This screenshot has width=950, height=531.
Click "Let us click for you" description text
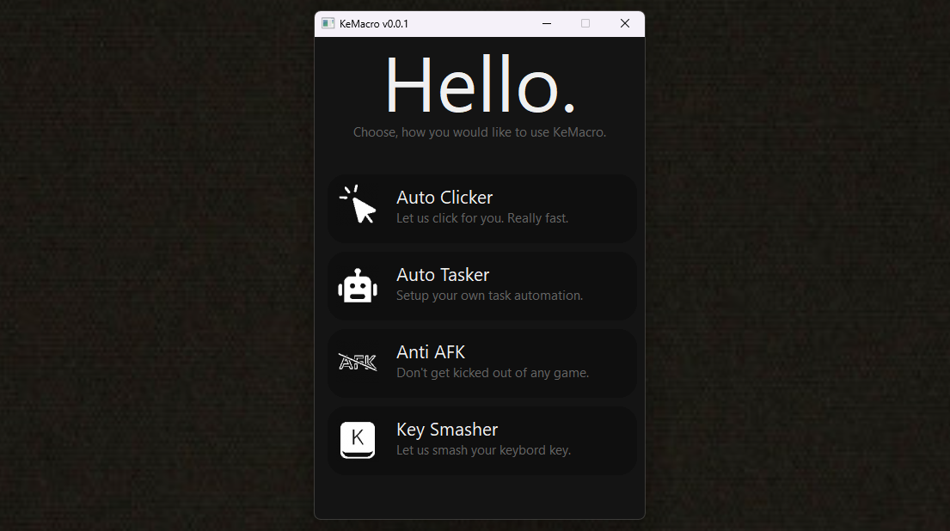click(481, 218)
